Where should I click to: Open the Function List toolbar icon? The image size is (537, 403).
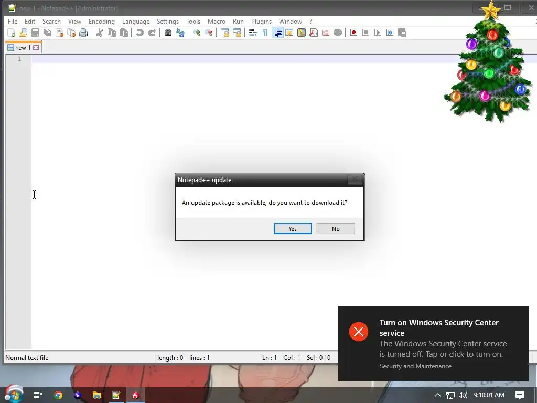314,33
